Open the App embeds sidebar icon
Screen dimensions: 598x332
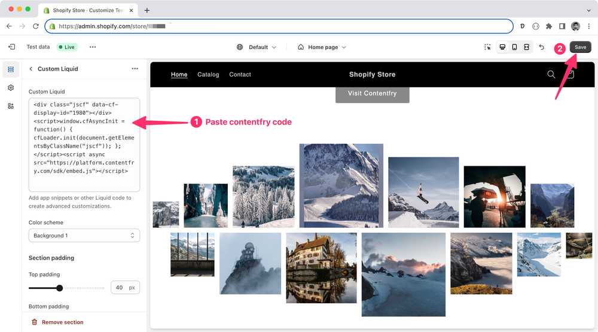click(11, 106)
